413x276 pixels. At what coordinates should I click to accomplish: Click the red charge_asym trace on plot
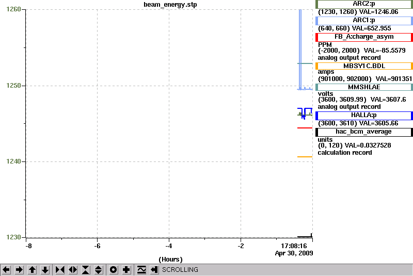[305, 128]
